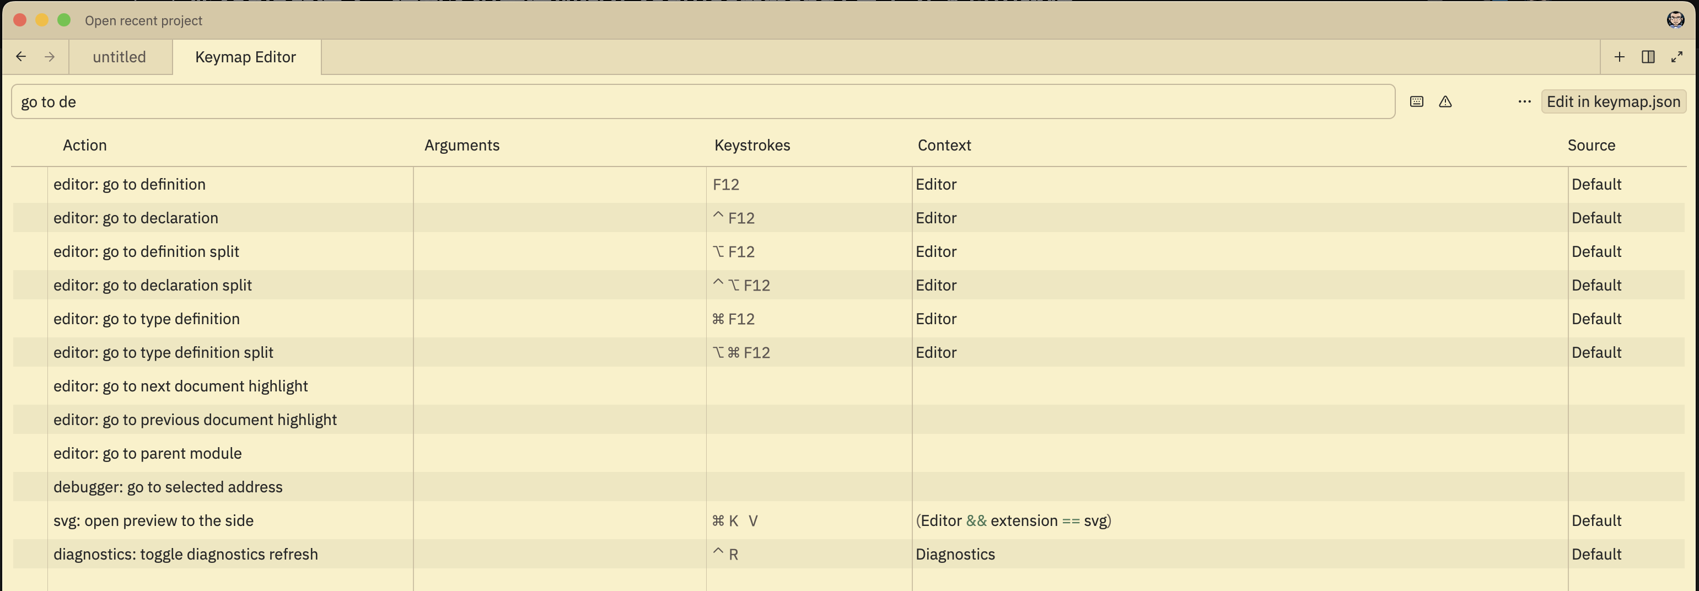Toggle the conflicts filter warning icon
Image resolution: width=1699 pixels, height=591 pixels.
(1445, 101)
